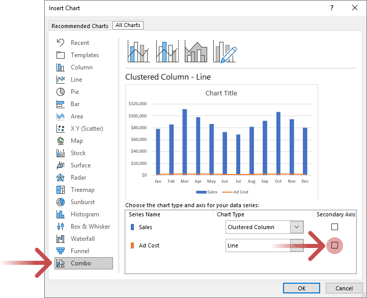Choose the Radar chart category icon

click(61, 178)
